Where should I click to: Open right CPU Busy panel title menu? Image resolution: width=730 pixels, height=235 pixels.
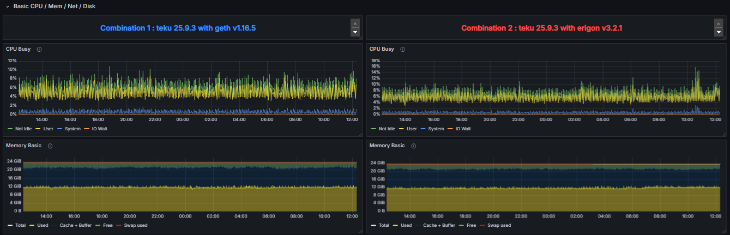pyautogui.click(x=382, y=49)
